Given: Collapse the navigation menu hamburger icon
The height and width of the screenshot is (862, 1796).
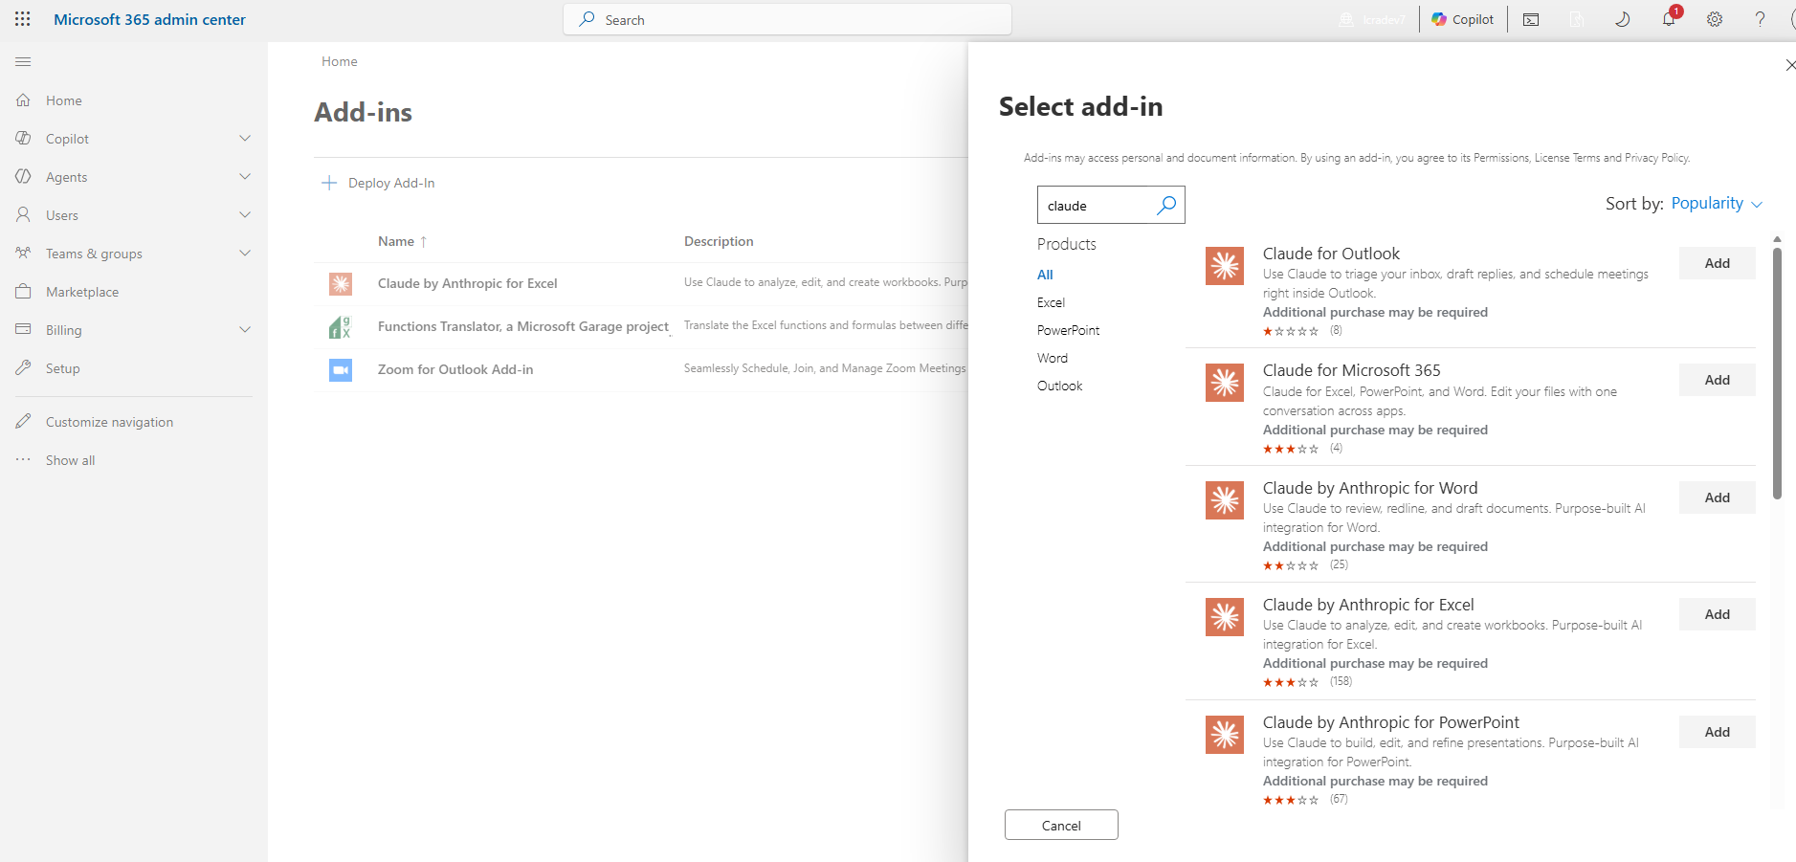Looking at the screenshot, I should (x=23, y=62).
